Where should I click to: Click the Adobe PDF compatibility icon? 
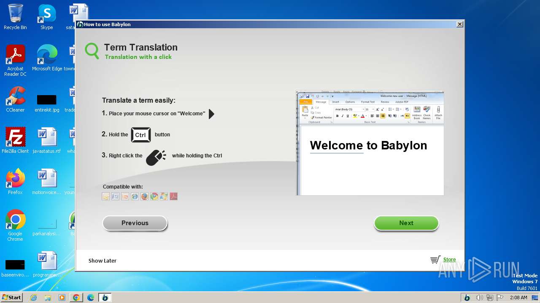point(174,197)
